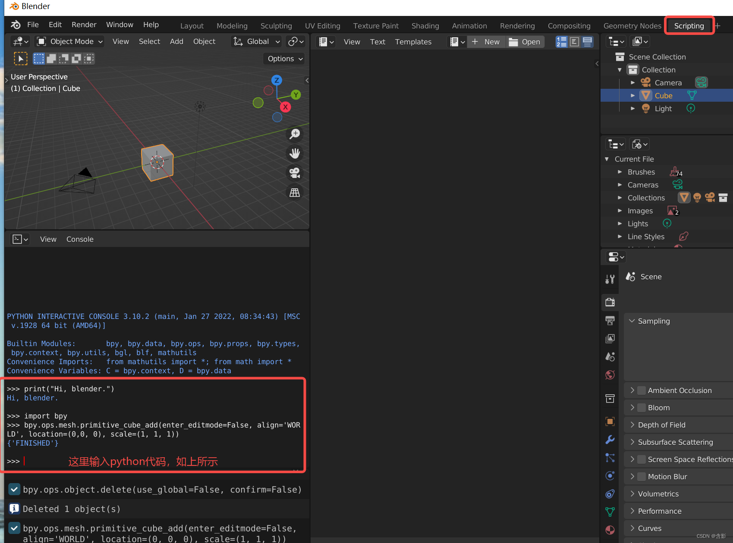Screen dimensions: 733x543
Task: Open the Particles properties tab
Action: [610, 458]
